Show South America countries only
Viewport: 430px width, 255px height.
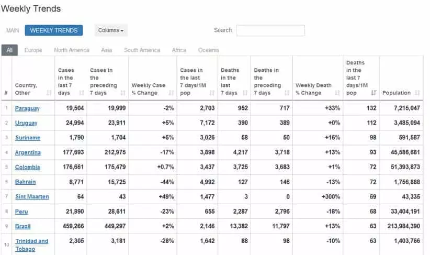click(142, 50)
